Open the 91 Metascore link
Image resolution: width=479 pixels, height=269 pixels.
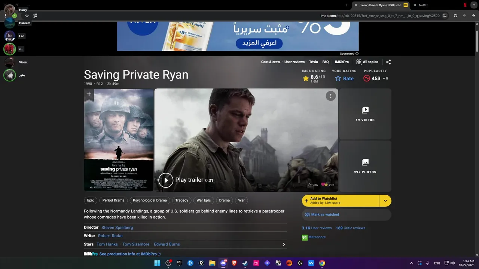(x=314, y=237)
